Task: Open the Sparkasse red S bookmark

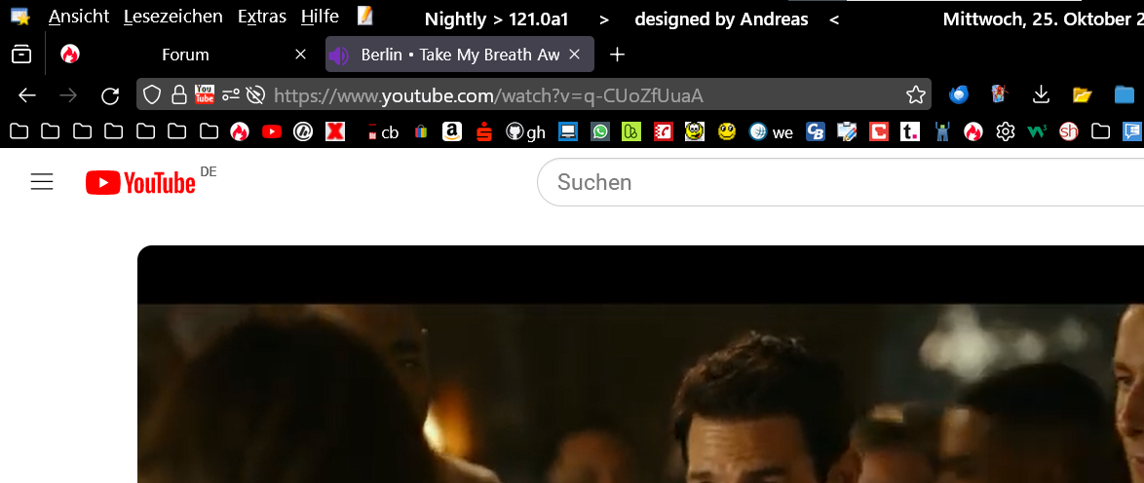Action: click(x=484, y=131)
